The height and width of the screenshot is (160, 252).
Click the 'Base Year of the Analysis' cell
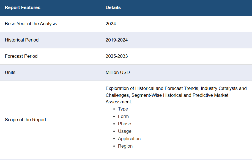[50, 24]
